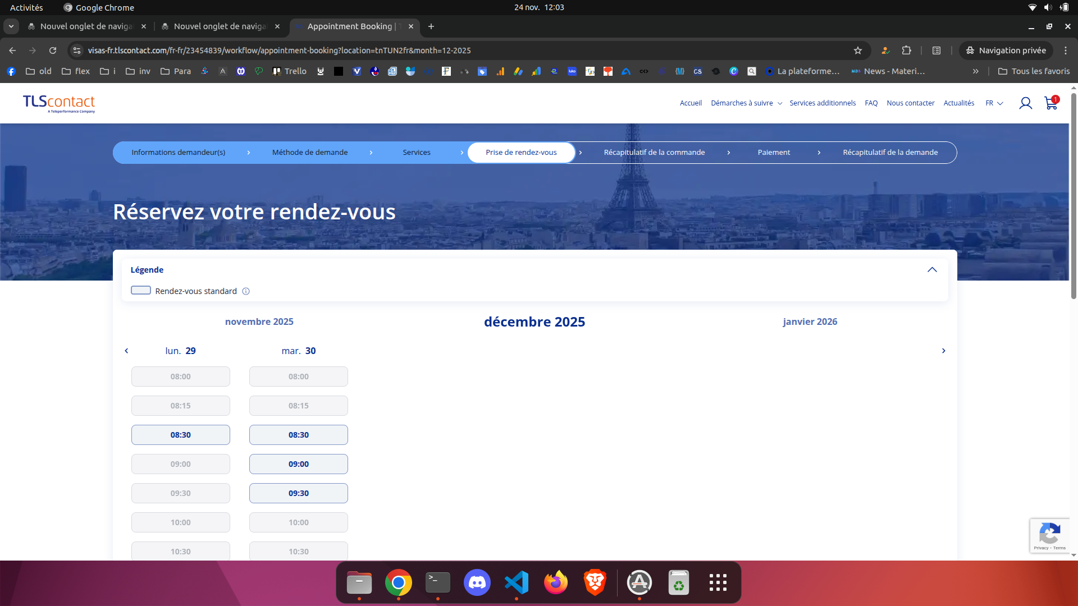Open the Trello bookmark in the bookmarks bar
Viewport: 1078px width, 606px height.
coord(289,71)
